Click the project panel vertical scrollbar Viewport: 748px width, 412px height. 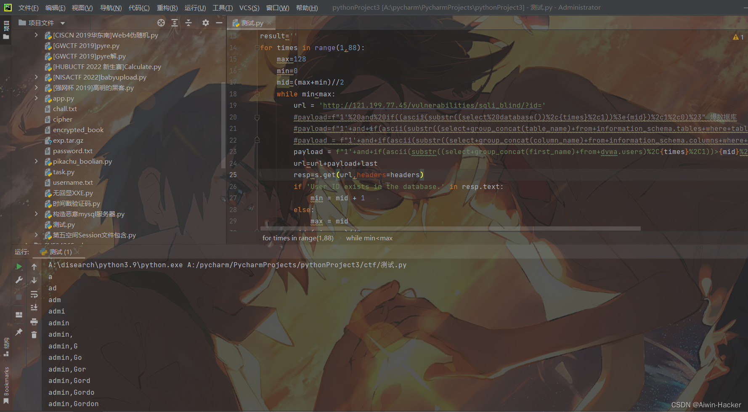click(x=223, y=125)
